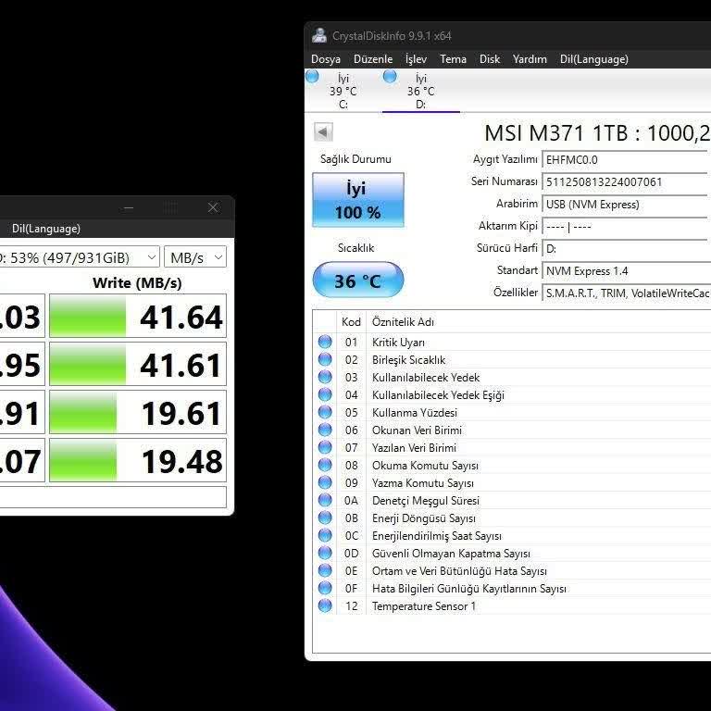Open the Tema menu
Image resolution: width=711 pixels, height=711 pixels.
click(453, 59)
